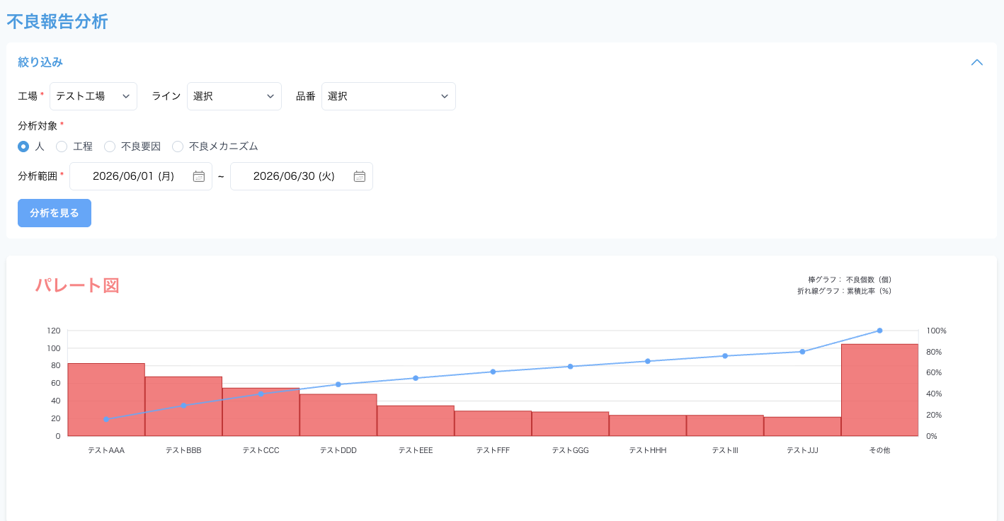Viewport: 1004px width, 521px height.
Task: Click the 絞り込み section heading
Action: pyautogui.click(x=40, y=62)
